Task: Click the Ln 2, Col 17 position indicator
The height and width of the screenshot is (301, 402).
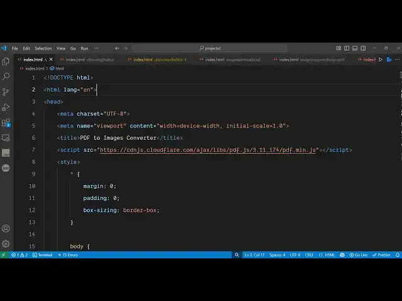Action: pos(254,255)
